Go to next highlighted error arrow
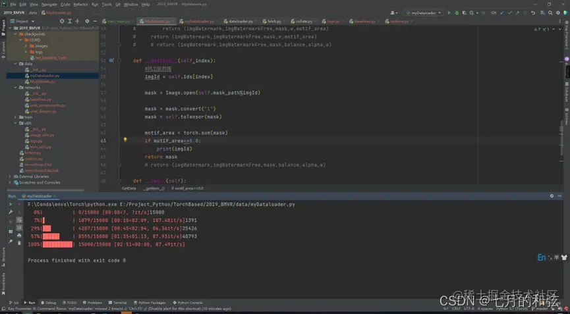The width and height of the screenshot is (570, 314). [559, 29]
